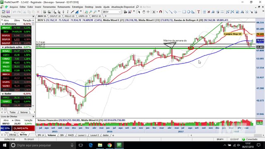265x149 pixels.
Task: Select the Ofertas tab below order book
Action: pyautogui.click(x=12, y=135)
